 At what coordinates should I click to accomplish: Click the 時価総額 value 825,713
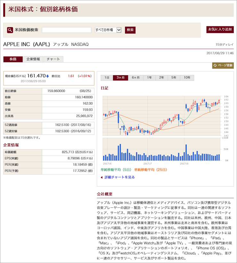[x=68, y=152]
